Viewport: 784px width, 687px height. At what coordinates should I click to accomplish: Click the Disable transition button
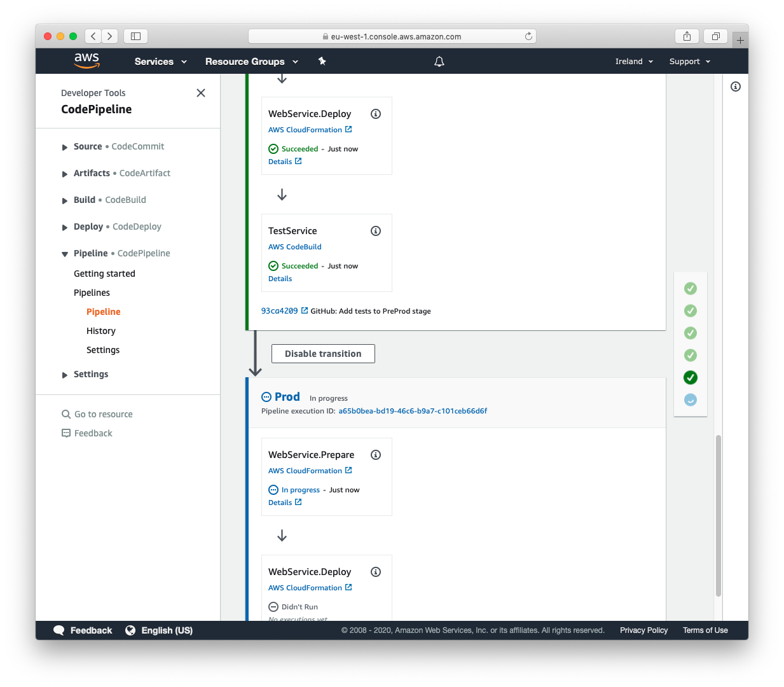(x=323, y=353)
